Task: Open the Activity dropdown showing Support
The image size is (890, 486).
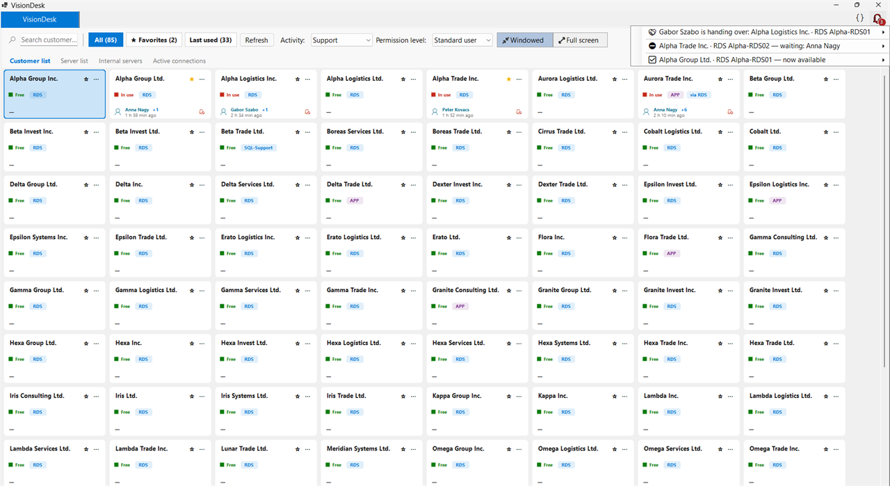Action: click(341, 40)
